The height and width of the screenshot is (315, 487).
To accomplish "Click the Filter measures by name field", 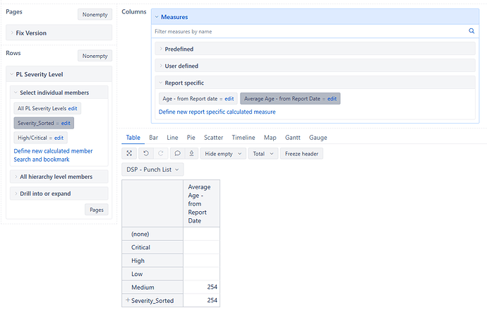I will (x=311, y=31).
